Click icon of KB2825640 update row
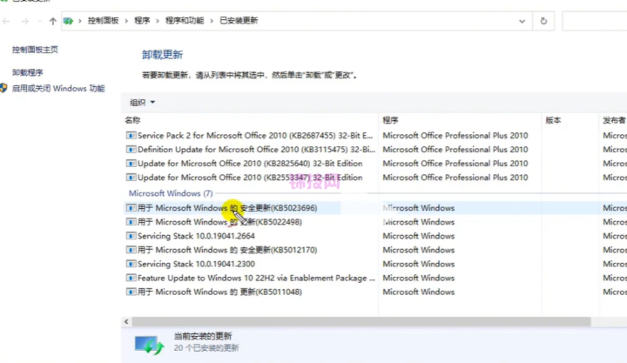Screen dimensions: 627x363 pos(131,164)
